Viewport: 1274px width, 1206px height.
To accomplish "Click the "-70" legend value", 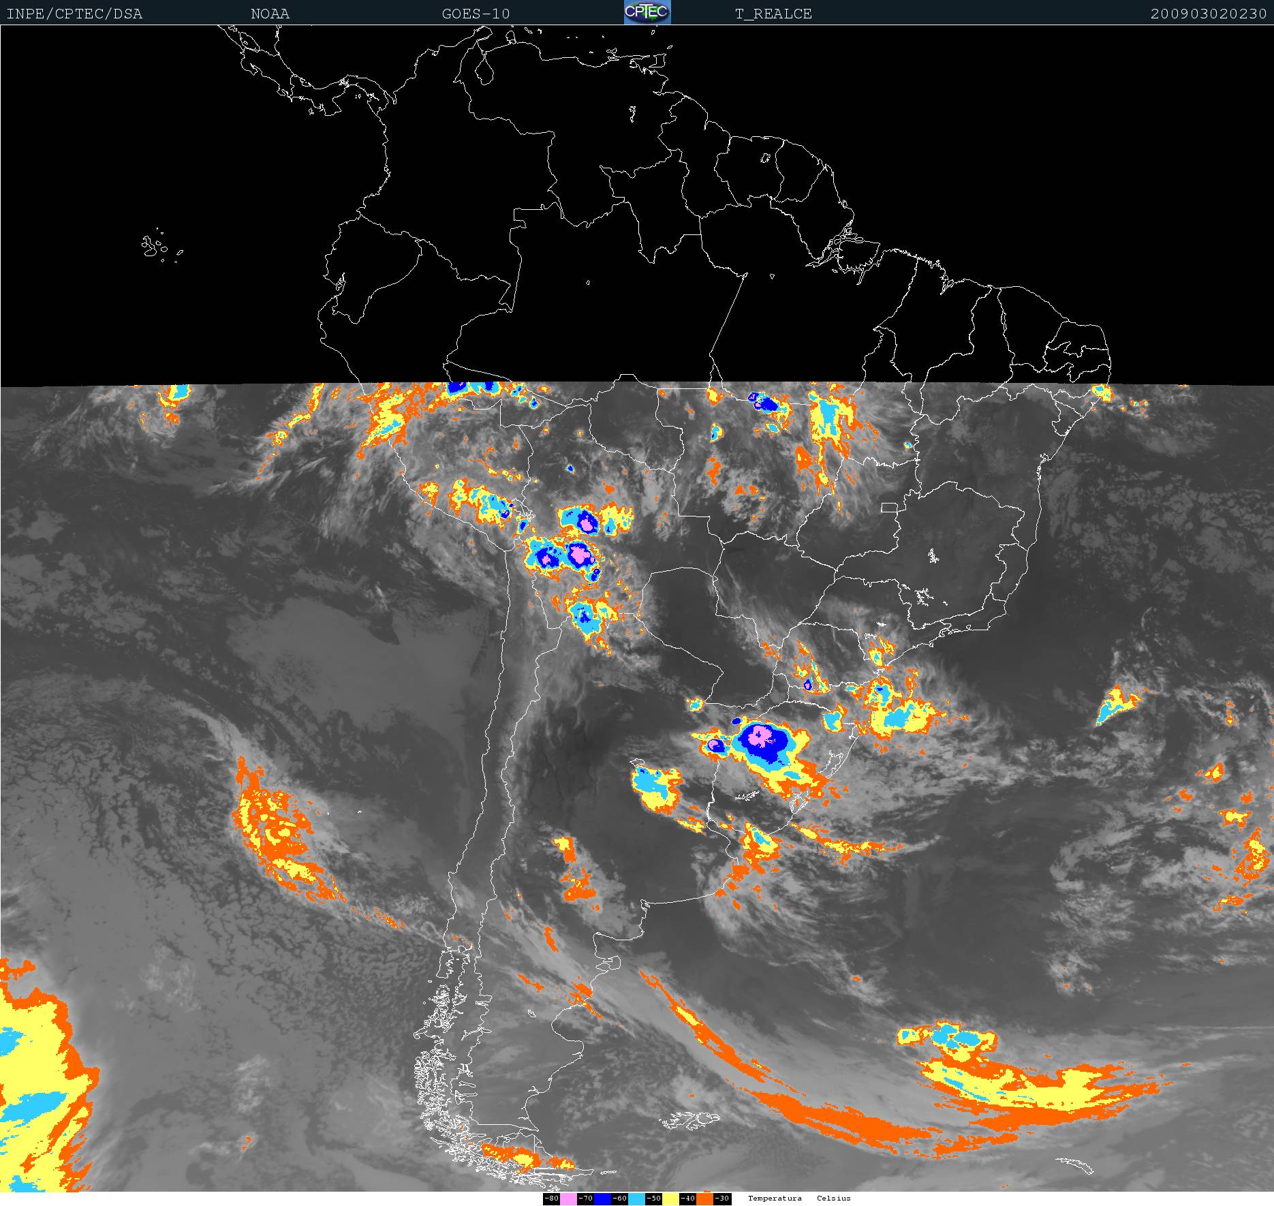I will [x=585, y=1199].
